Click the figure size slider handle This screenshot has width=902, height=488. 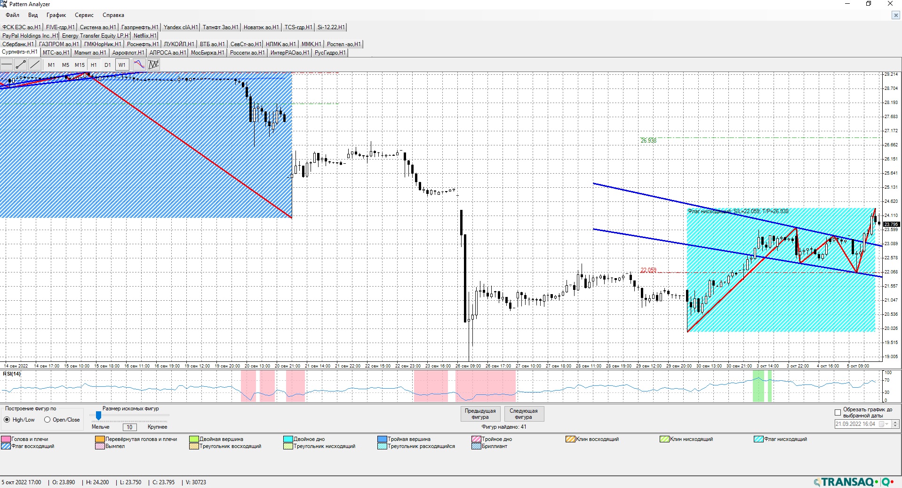[98, 416]
